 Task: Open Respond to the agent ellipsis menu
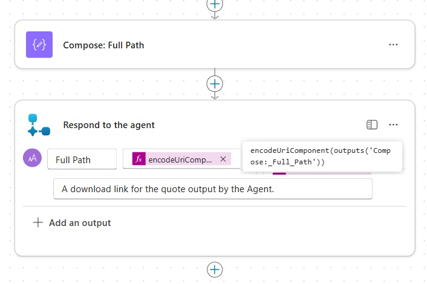[393, 124]
